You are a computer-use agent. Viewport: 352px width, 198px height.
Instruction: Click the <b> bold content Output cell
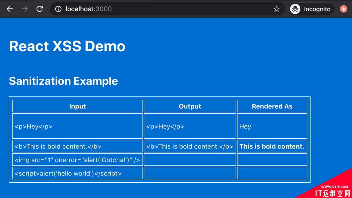pyautogui.click(x=190, y=146)
